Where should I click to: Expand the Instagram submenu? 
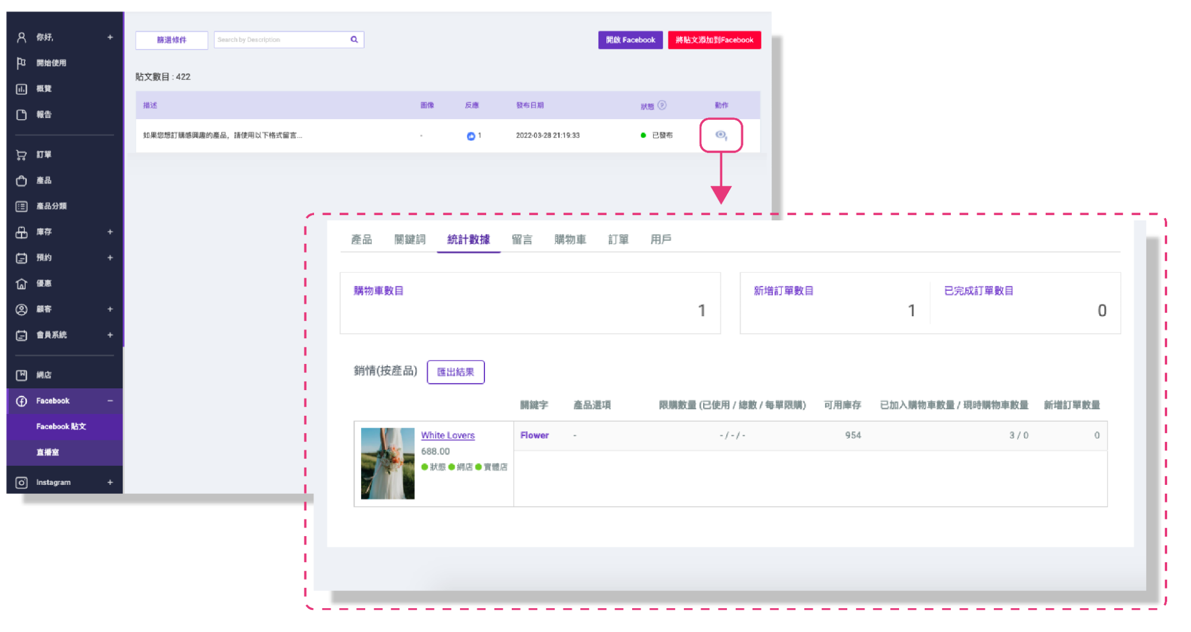tap(110, 482)
